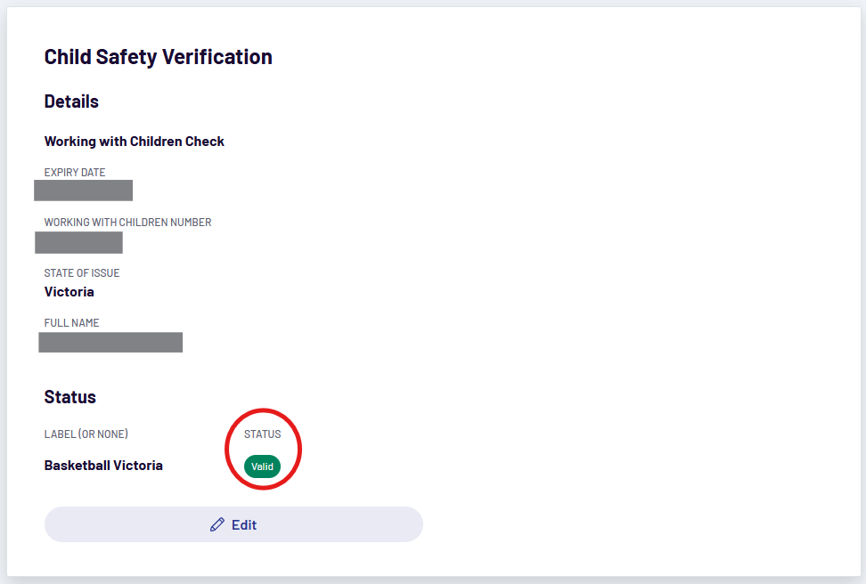Click the Details section heading
The width and height of the screenshot is (866, 584).
tap(71, 101)
